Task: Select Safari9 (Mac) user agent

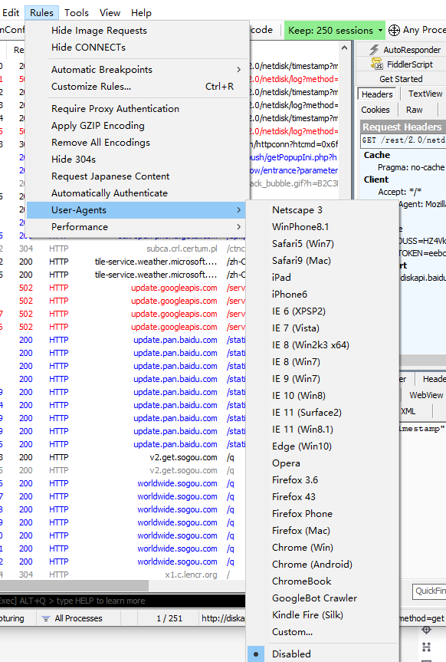Action: pyautogui.click(x=301, y=261)
